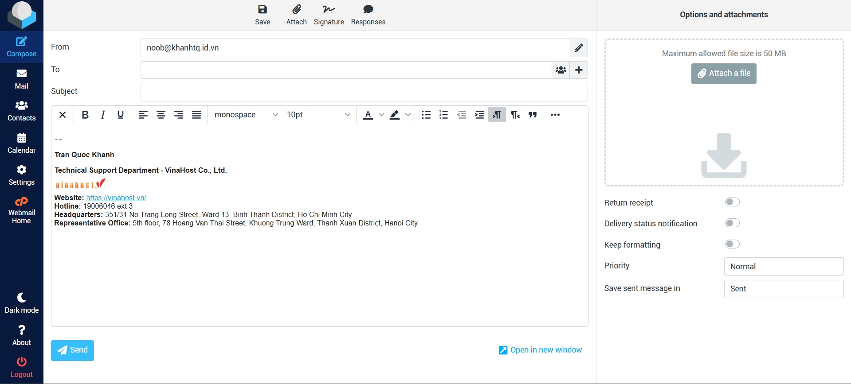
Task: Insert a bullet list
Action: [426, 115]
